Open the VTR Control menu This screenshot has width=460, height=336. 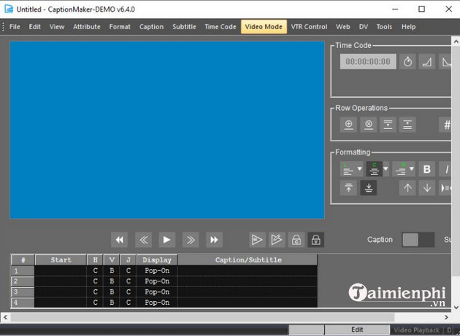pyautogui.click(x=309, y=27)
